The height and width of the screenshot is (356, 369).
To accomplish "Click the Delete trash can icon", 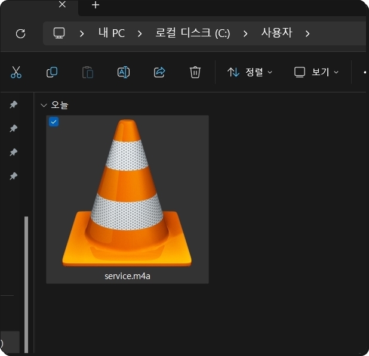I will pyautogui.click(x=195, y=72).
